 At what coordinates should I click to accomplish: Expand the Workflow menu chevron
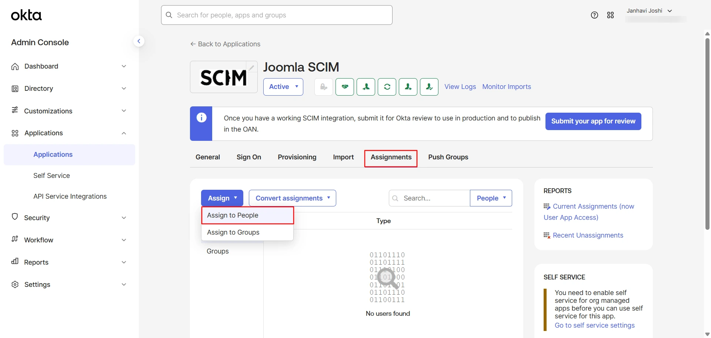click(124, 240)
